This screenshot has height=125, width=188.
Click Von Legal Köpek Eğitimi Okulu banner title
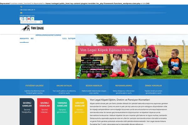106,50
